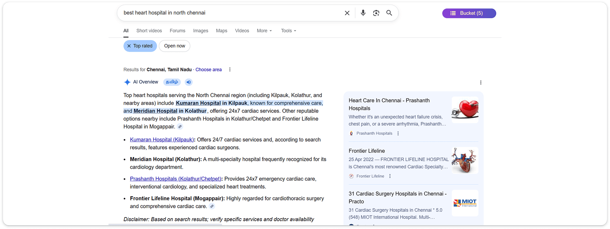
Task: Open AI Overview three-dot options menu
Action: click(481, 83)
